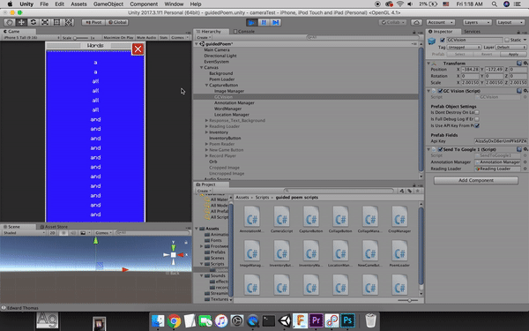Click the Add Component button
Screen dimensions: 529x331
476,180
